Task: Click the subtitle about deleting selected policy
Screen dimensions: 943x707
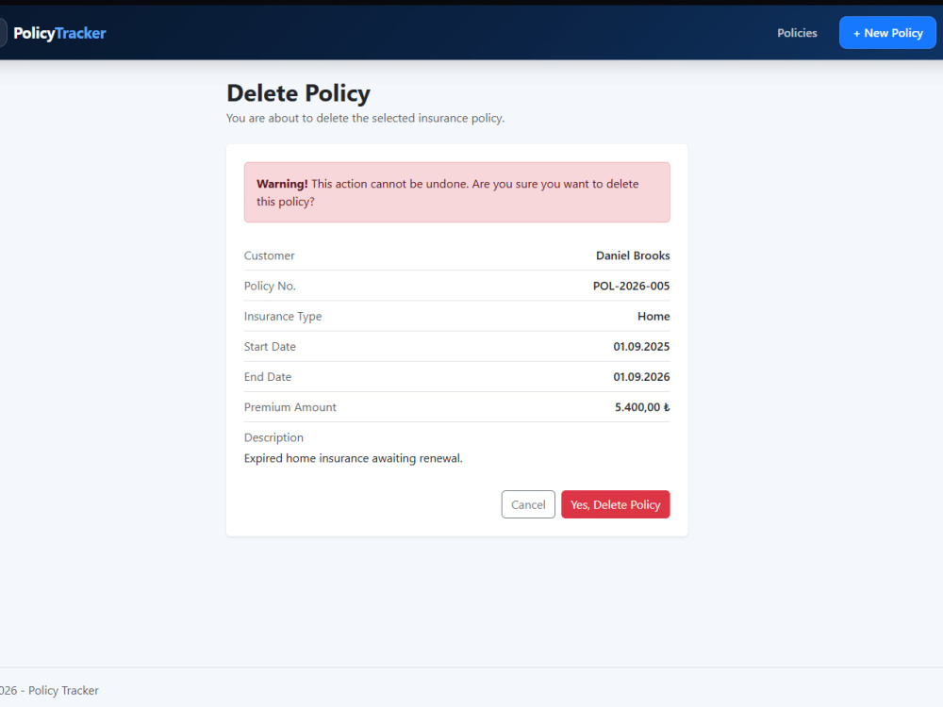Action: coord(365,119)
